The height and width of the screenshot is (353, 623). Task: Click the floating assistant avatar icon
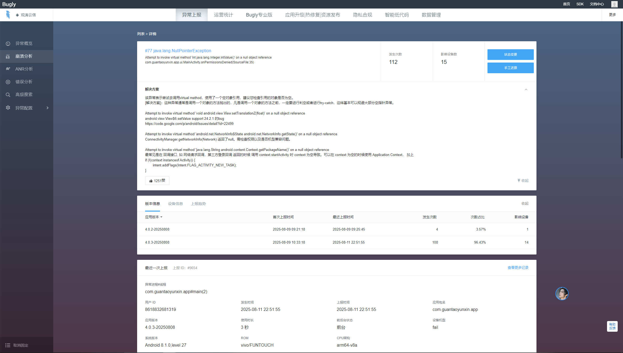[x=562, y=293]
